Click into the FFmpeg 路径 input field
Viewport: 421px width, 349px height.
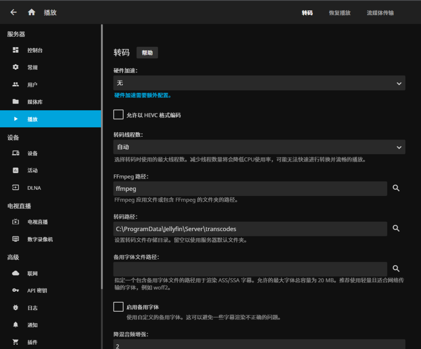[x=250, y=189]
